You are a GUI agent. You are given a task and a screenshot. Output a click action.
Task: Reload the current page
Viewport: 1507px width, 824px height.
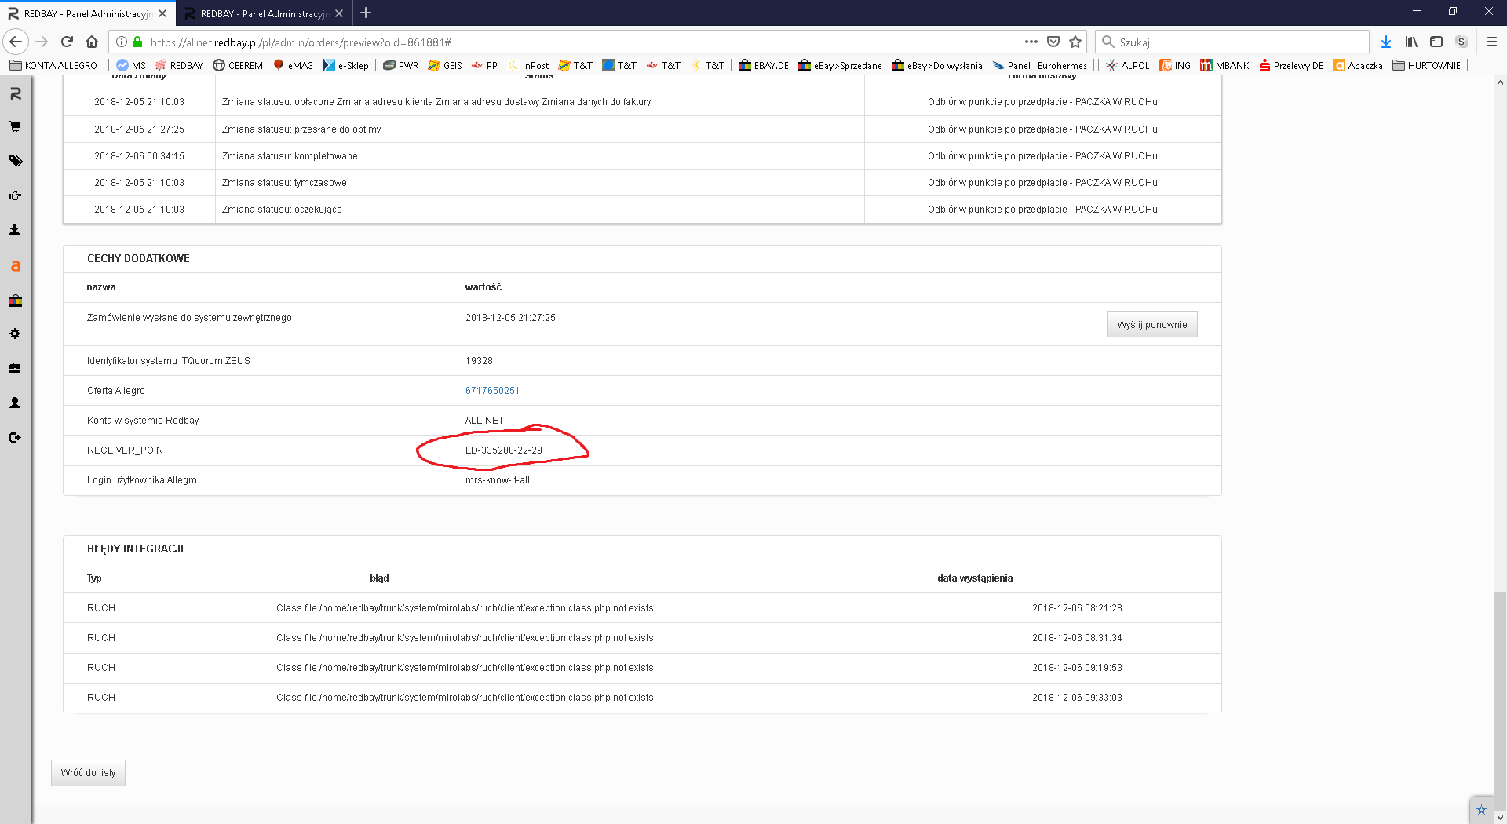(x=67, y=42)
